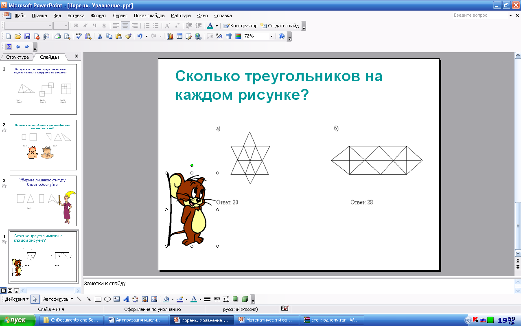This screenshot has height=326, width=521.
Task: Click the Print icon
Action: pyautogui.click(x=57, y=36)
